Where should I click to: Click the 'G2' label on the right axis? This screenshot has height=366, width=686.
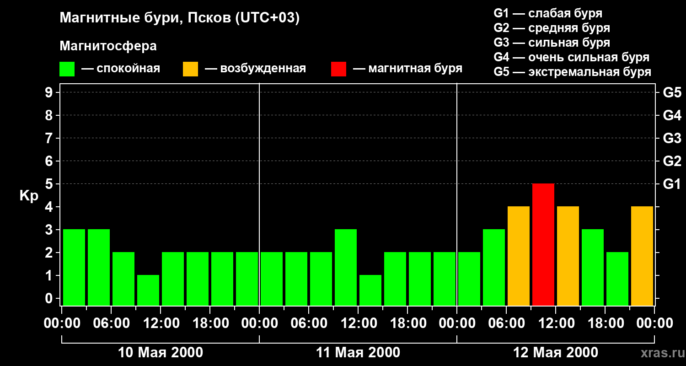[x=672, y=161]
